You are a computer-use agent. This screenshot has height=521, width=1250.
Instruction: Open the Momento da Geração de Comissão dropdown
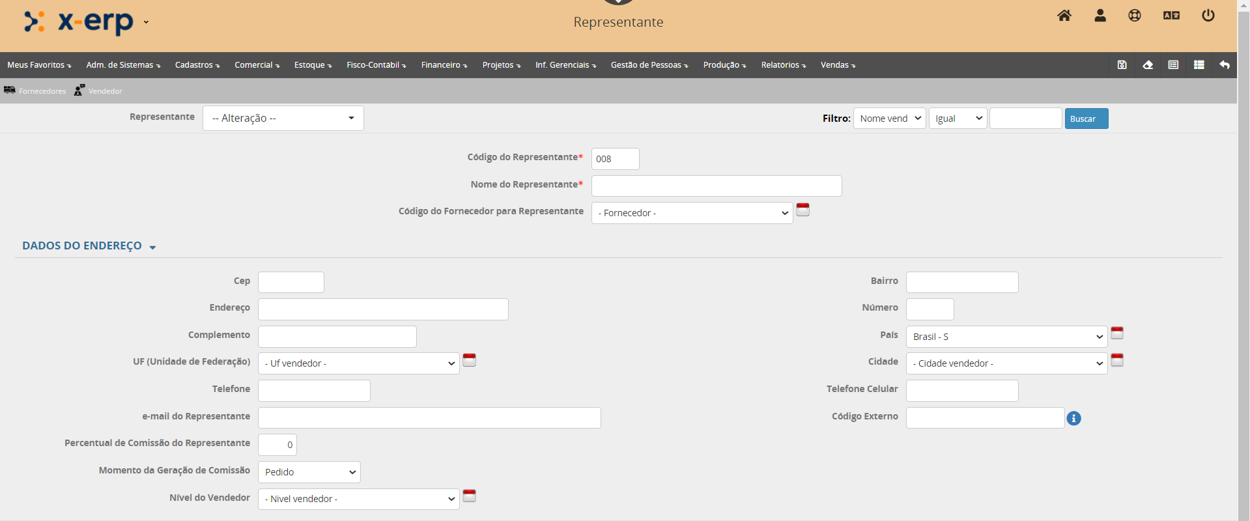(309, 472)
